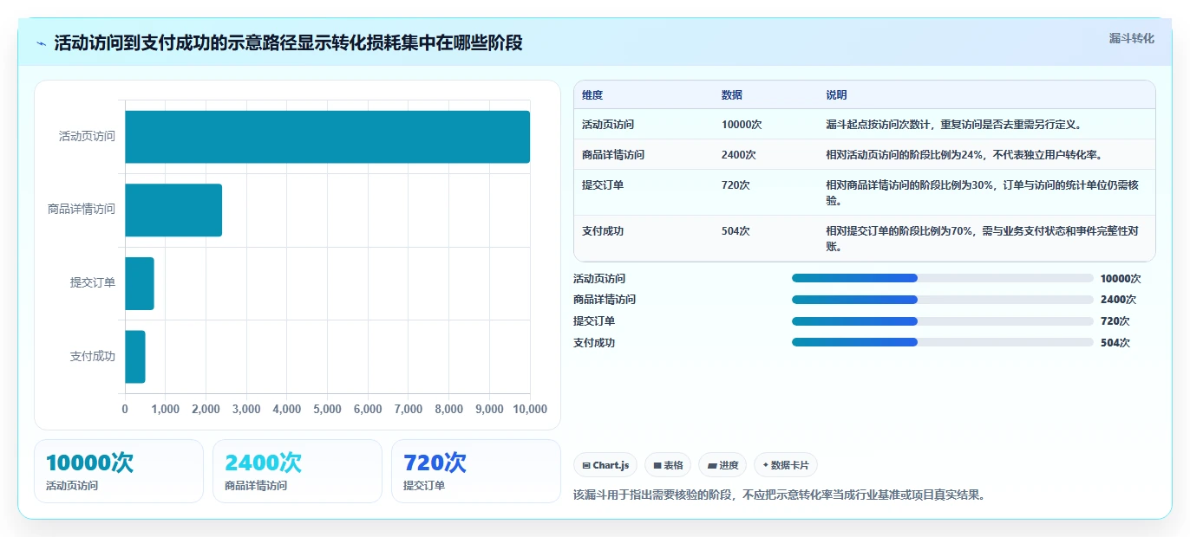Click the 支付成功 progress bar
Screen dimensions: 1190x537
point(942,342)
